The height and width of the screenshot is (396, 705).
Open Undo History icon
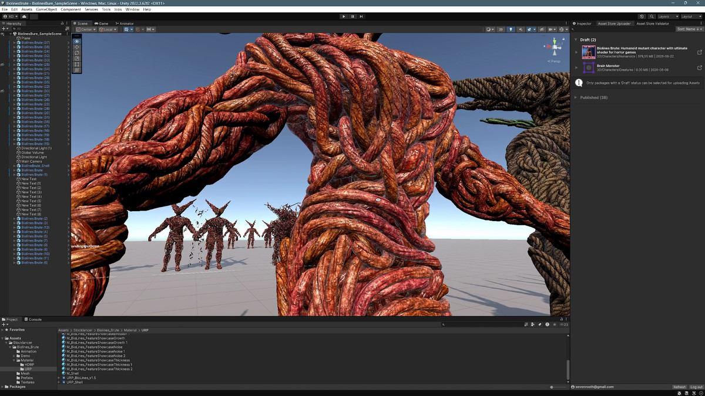click(x=642, y=16)
